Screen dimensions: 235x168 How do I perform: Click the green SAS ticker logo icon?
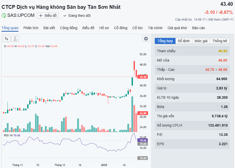[4, 15]
